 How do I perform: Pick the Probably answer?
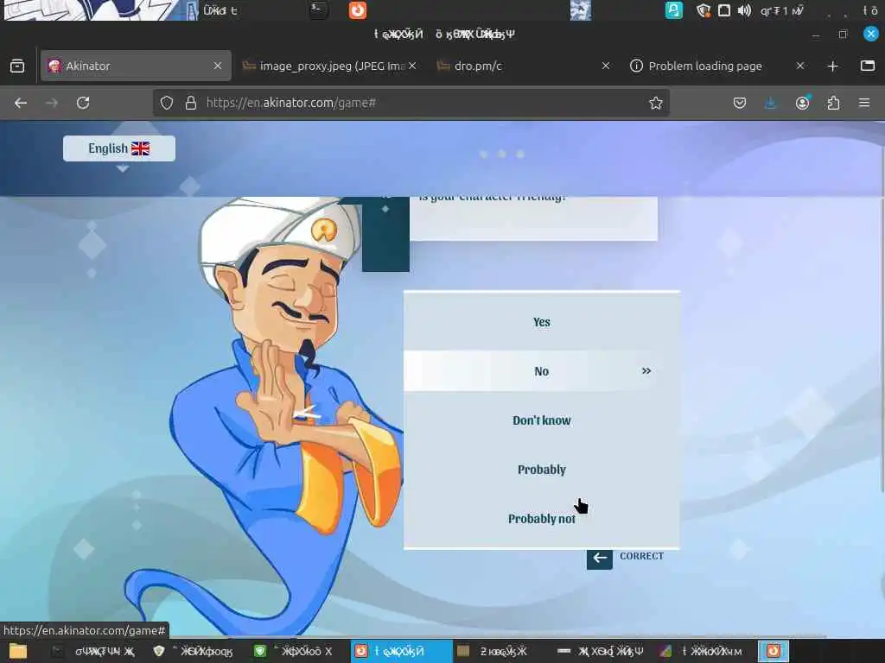(x=541, y=469)
